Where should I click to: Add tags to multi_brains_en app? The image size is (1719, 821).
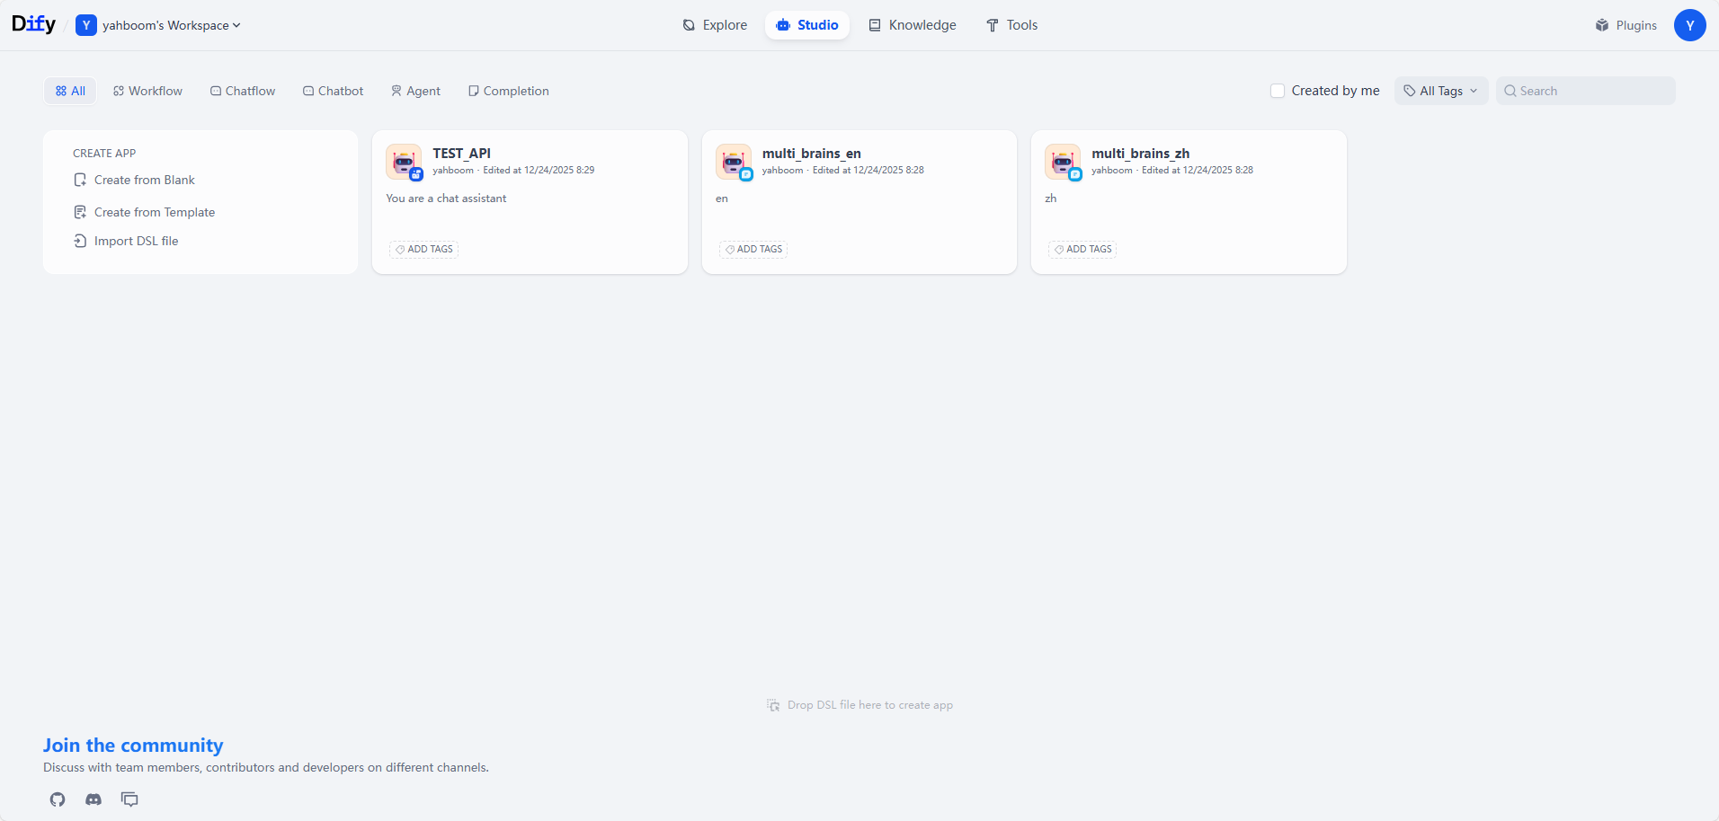pos(753,249)
